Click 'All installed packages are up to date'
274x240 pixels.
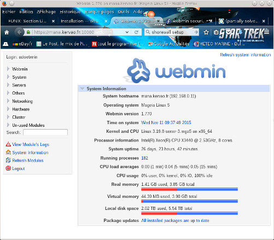coord(175,220)
